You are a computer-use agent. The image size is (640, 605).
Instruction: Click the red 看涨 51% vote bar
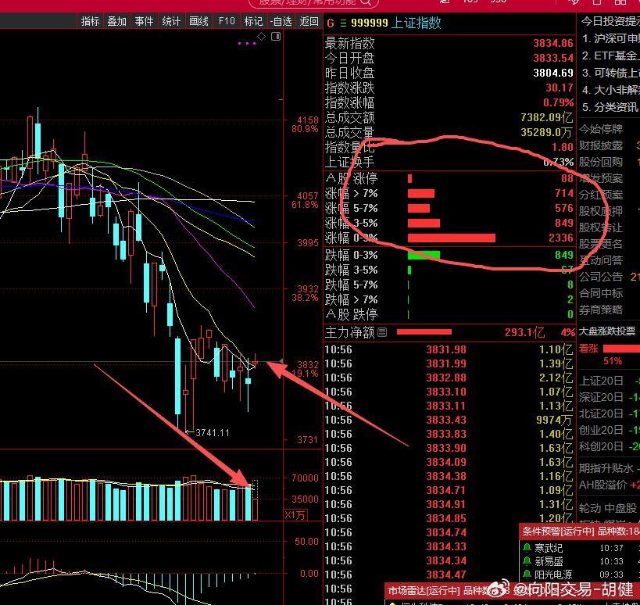click(x=621, y=349)
